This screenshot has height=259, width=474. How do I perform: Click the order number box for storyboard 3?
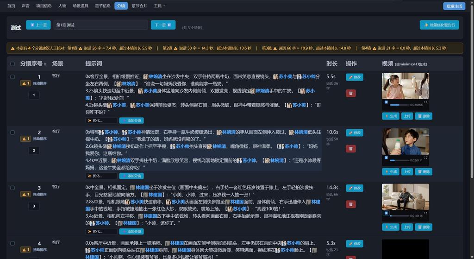(34, 206)
